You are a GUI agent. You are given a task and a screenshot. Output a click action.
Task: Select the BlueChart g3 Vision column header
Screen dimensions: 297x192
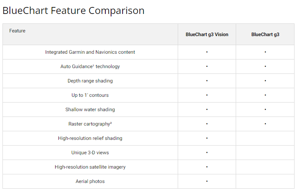[x=207, y=34]
